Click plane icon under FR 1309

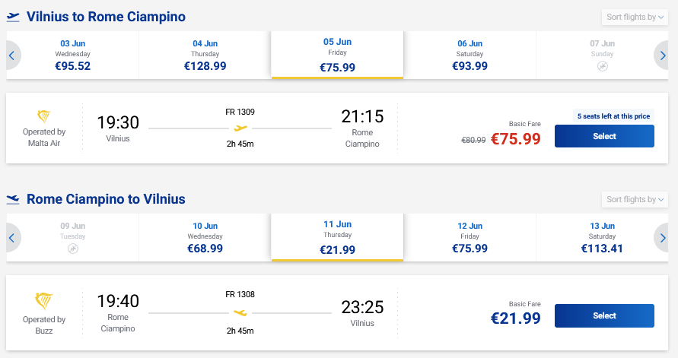(240, 128)
